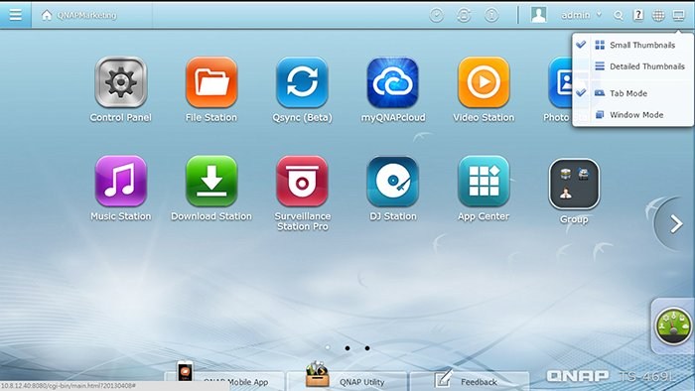Open event notifications info icon
This screenshot has height=391, width=695.
coord(491,15)
